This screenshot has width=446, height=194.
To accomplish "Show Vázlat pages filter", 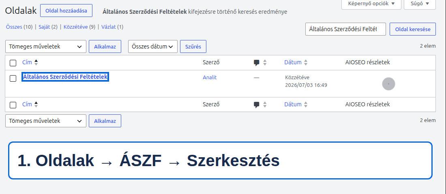I will (x=109, y=27).
